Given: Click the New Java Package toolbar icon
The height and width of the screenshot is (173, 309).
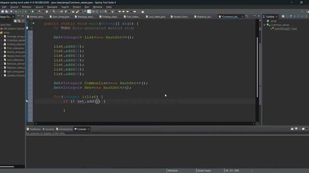Looking at the screenshot, I should (x=61, y=12).
